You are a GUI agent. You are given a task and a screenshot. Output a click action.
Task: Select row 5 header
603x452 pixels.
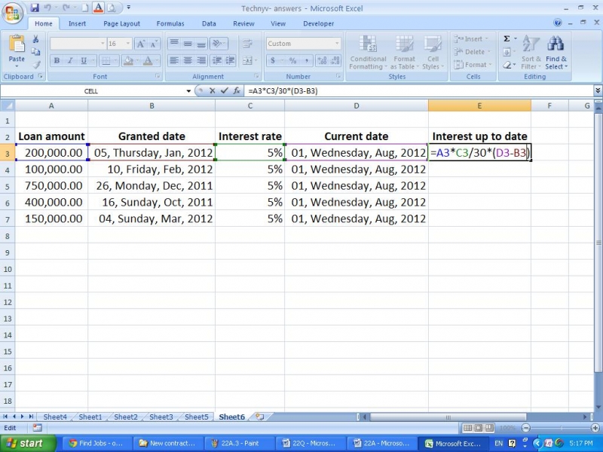8,186
